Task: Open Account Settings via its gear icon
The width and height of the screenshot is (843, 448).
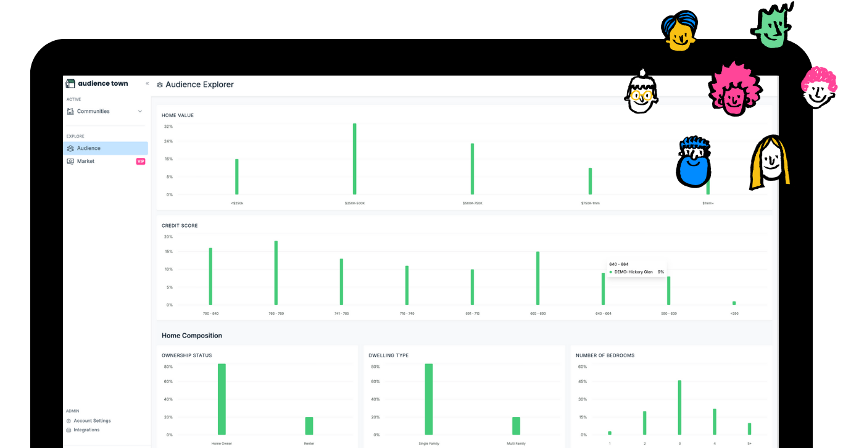Action: coord(68,420)
